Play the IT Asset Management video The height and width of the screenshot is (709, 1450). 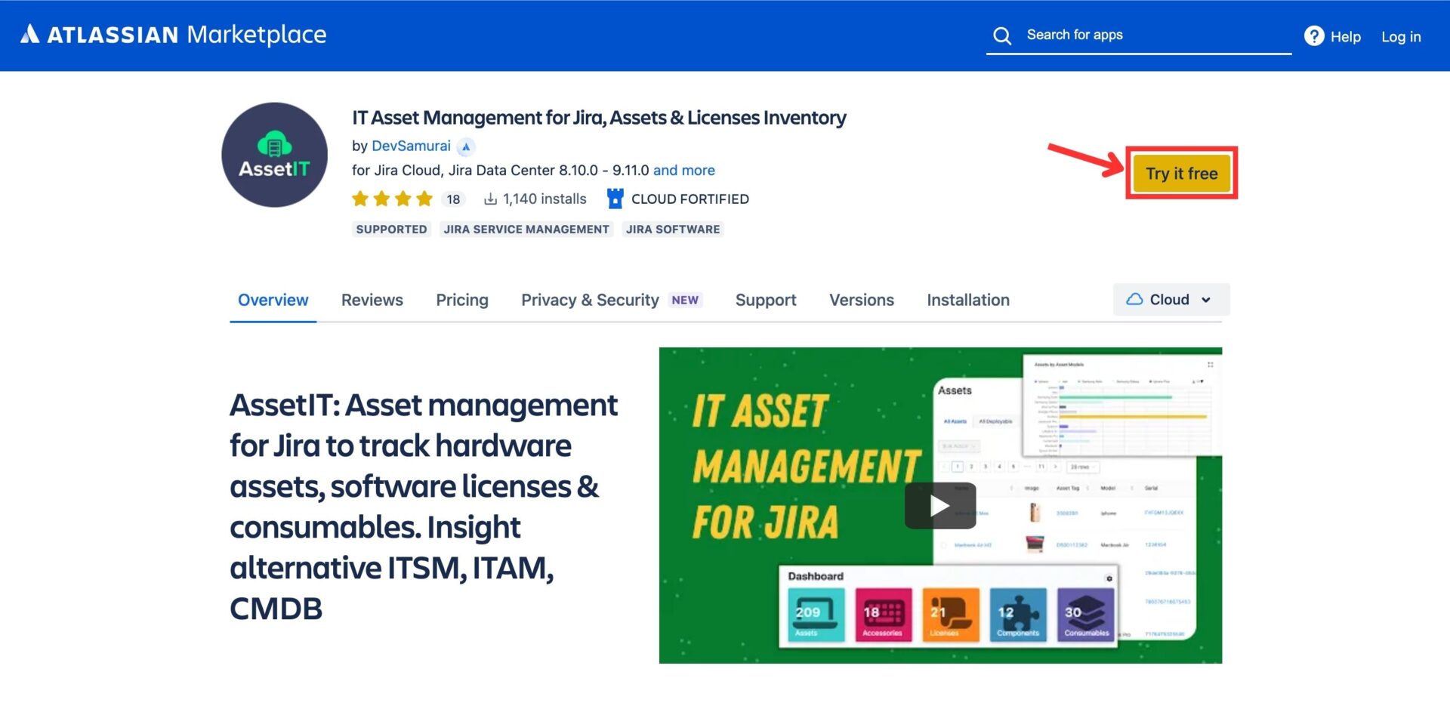940,506
